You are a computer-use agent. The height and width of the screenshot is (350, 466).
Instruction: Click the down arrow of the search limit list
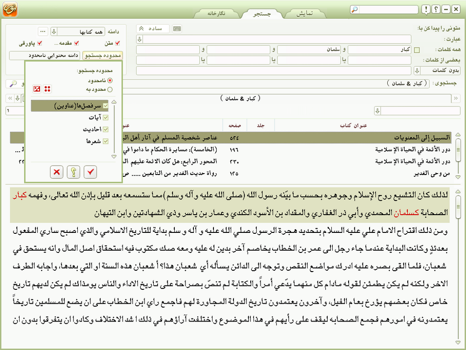pos(114,156)
